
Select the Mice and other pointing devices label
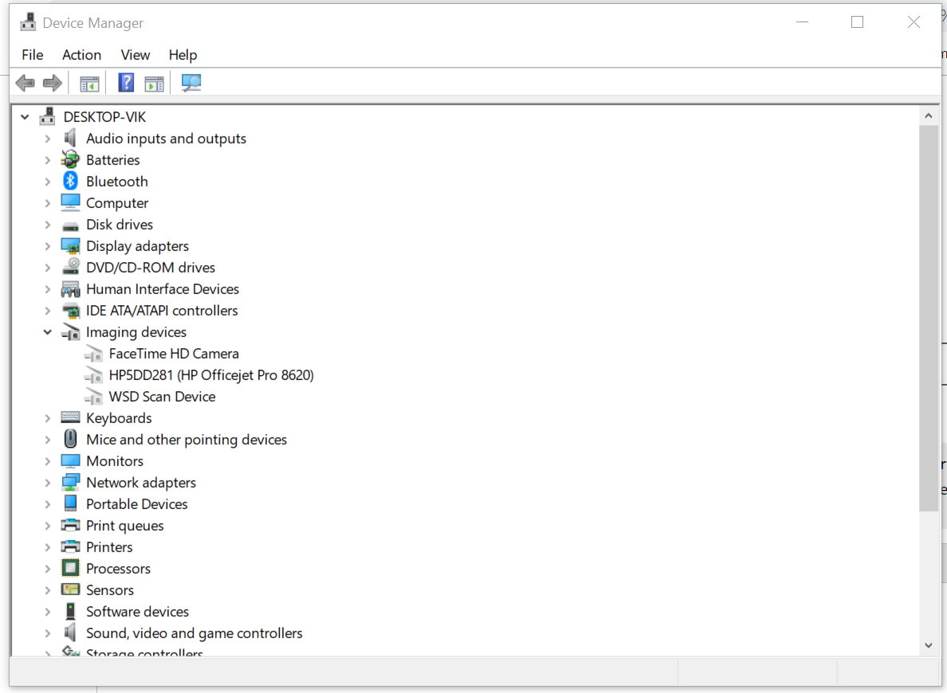187,440
